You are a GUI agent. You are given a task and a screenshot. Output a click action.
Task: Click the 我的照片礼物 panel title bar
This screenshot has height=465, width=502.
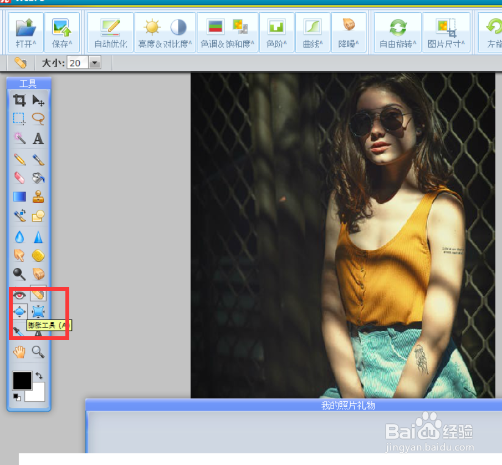(x=294, y=406)
